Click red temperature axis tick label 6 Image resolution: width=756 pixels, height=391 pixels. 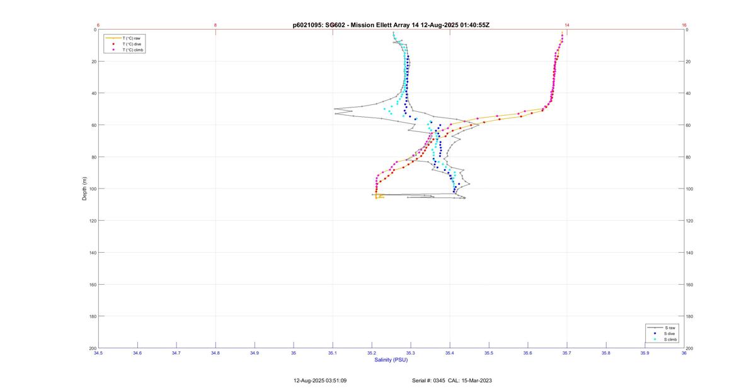click(98, 25)
